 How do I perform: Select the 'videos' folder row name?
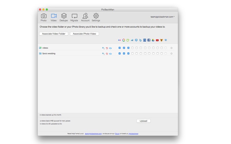pos(45,48)
